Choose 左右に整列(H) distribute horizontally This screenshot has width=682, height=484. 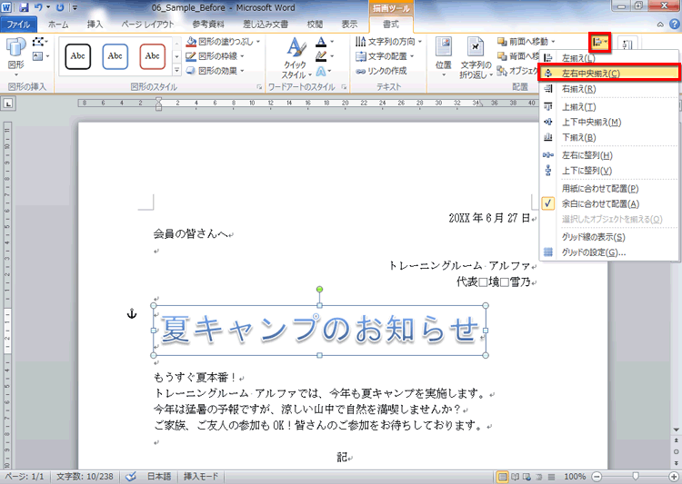click(608, 155)
